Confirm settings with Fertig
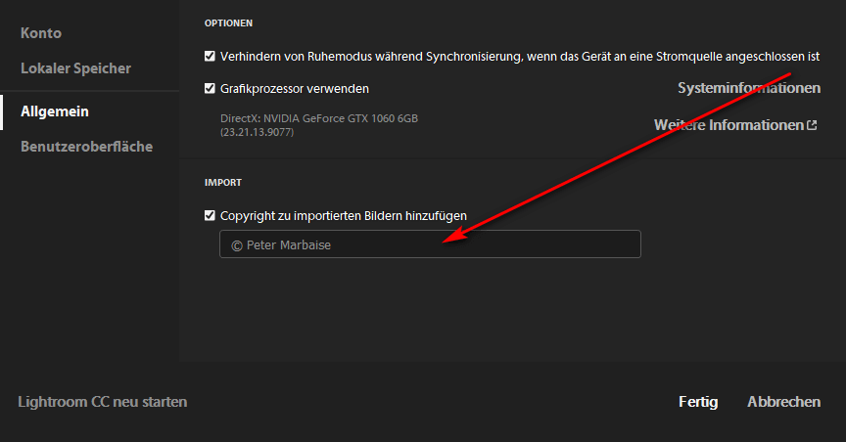Screen dimensions: 846x442 coord(698,402)
